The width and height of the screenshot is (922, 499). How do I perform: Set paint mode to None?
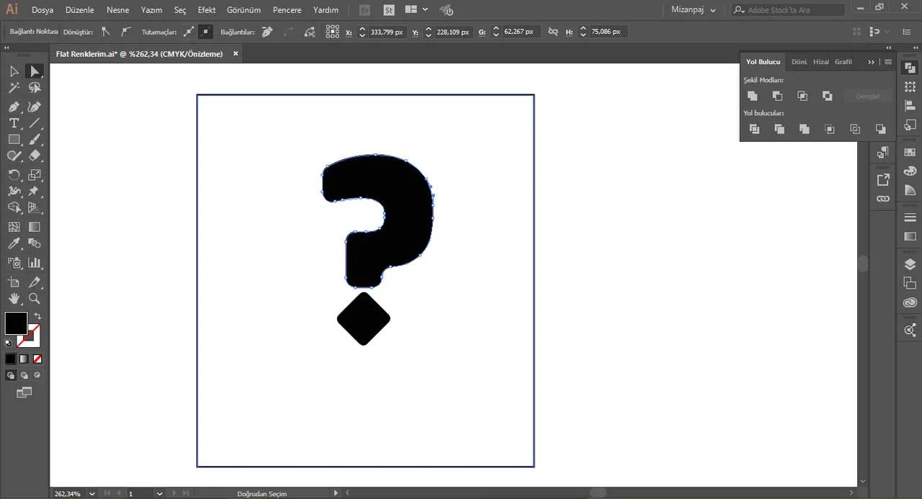(37, 359)
